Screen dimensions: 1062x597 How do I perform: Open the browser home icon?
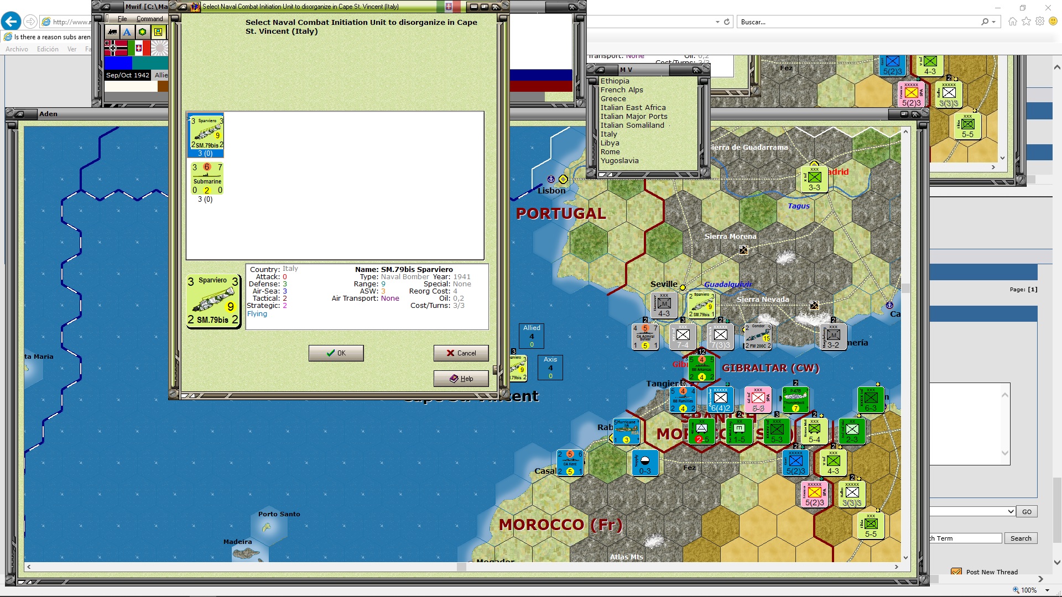point(1012,22)
